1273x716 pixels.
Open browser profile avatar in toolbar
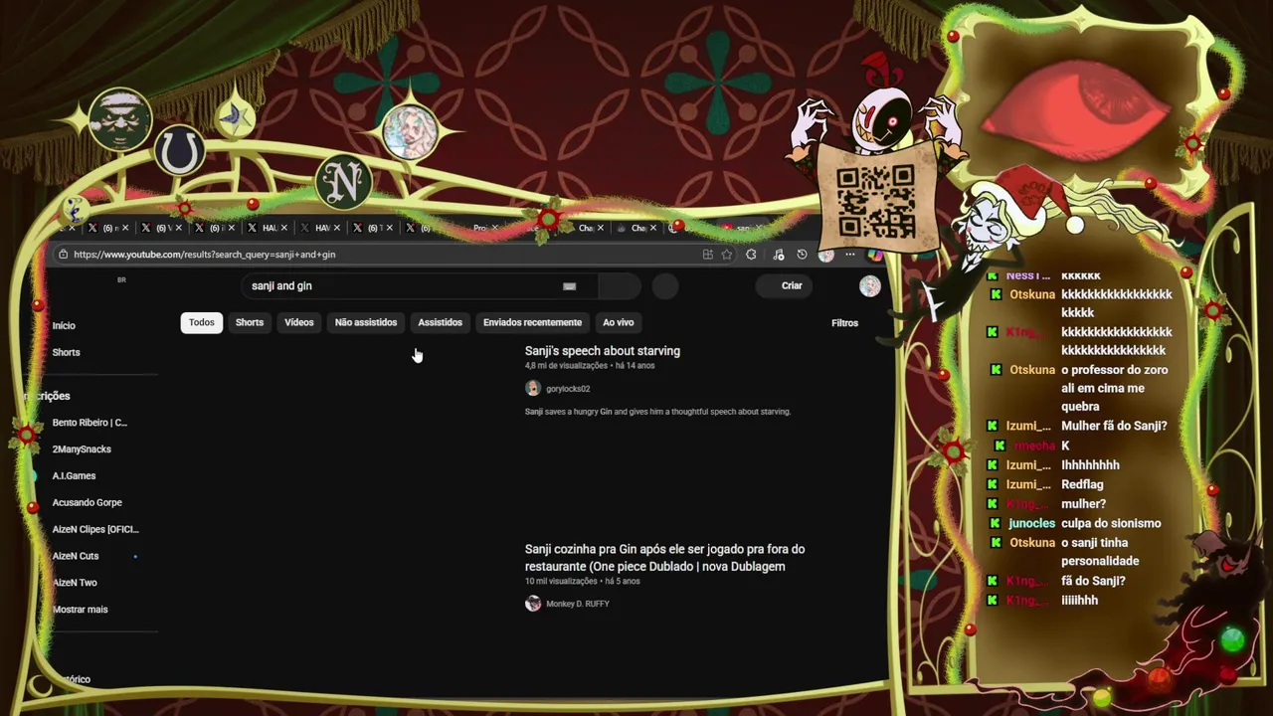(x=825, y=255)
